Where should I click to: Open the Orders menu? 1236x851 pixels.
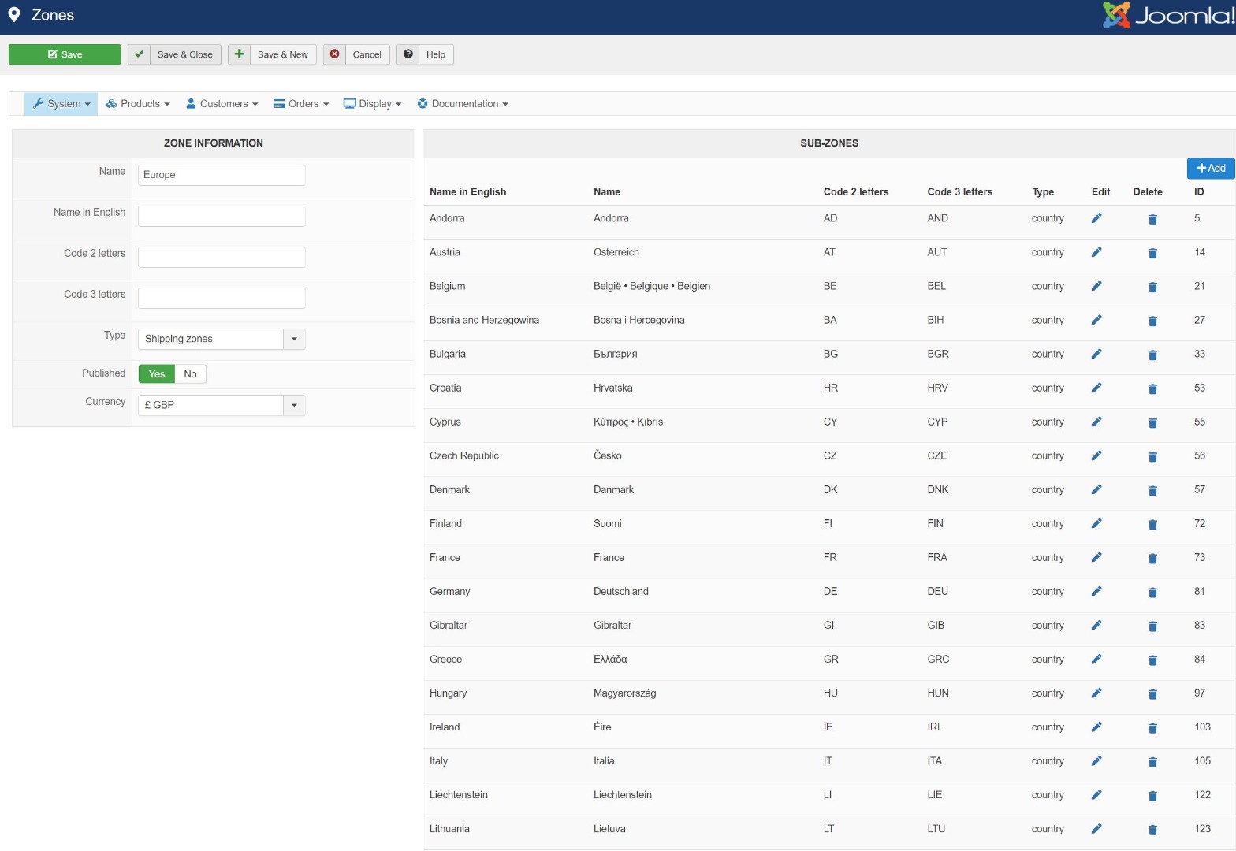pyautogui.click(x=301, y=104)
